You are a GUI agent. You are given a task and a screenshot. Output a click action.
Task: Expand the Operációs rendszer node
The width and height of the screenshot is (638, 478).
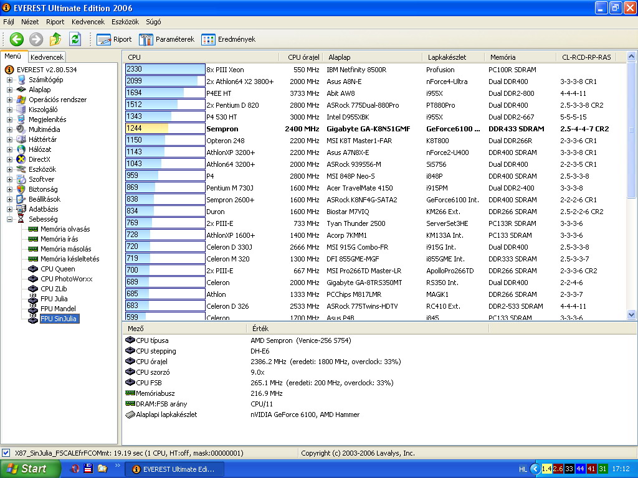point(9,100)
